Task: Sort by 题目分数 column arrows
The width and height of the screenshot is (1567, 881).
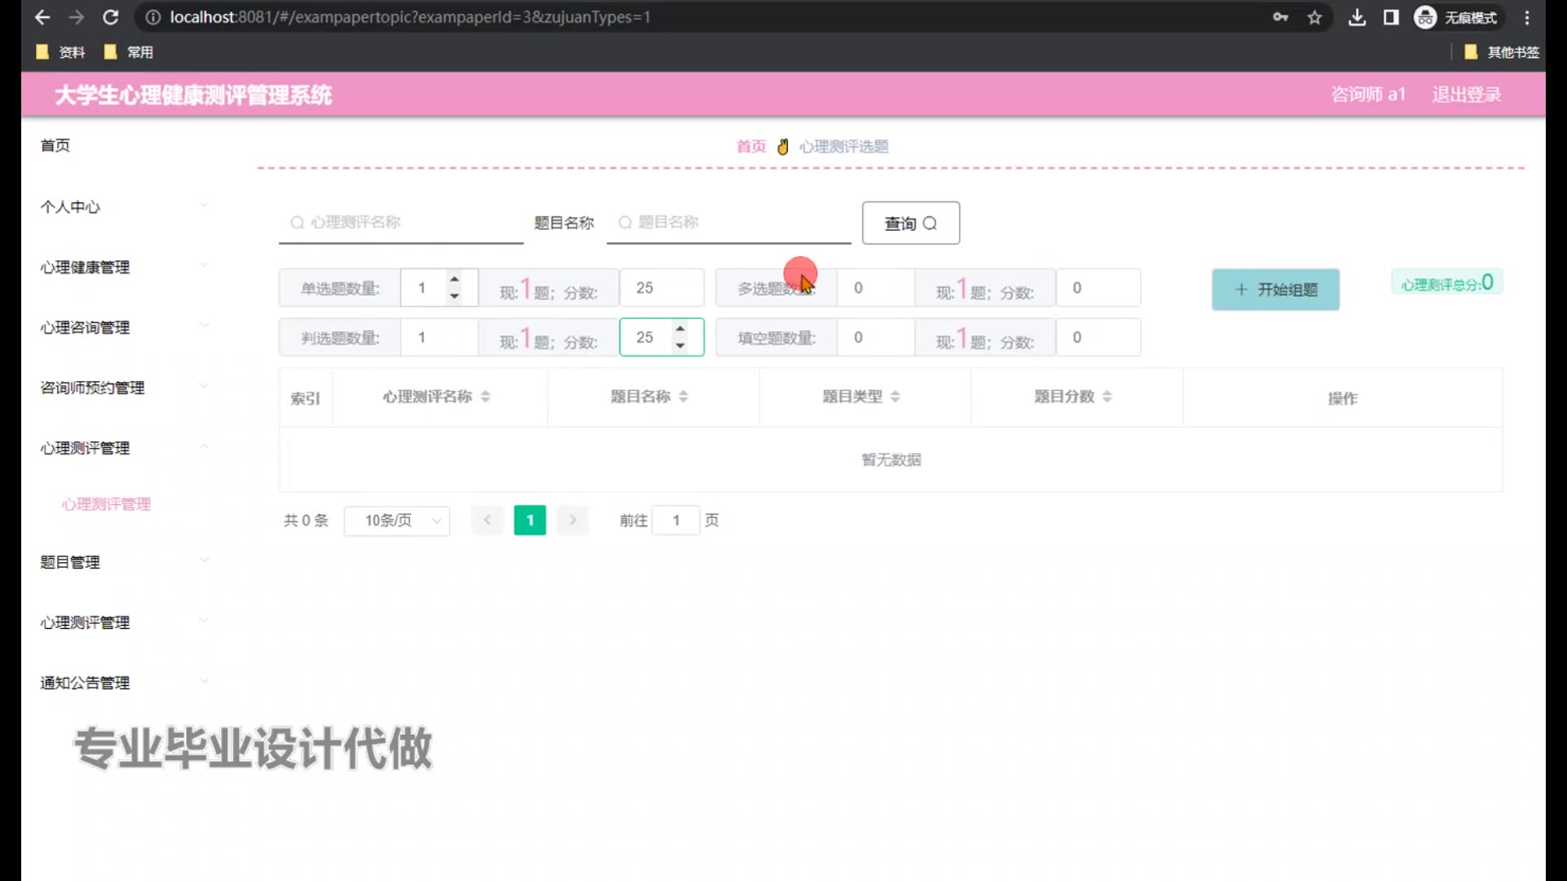Action: click(1107, 396)
